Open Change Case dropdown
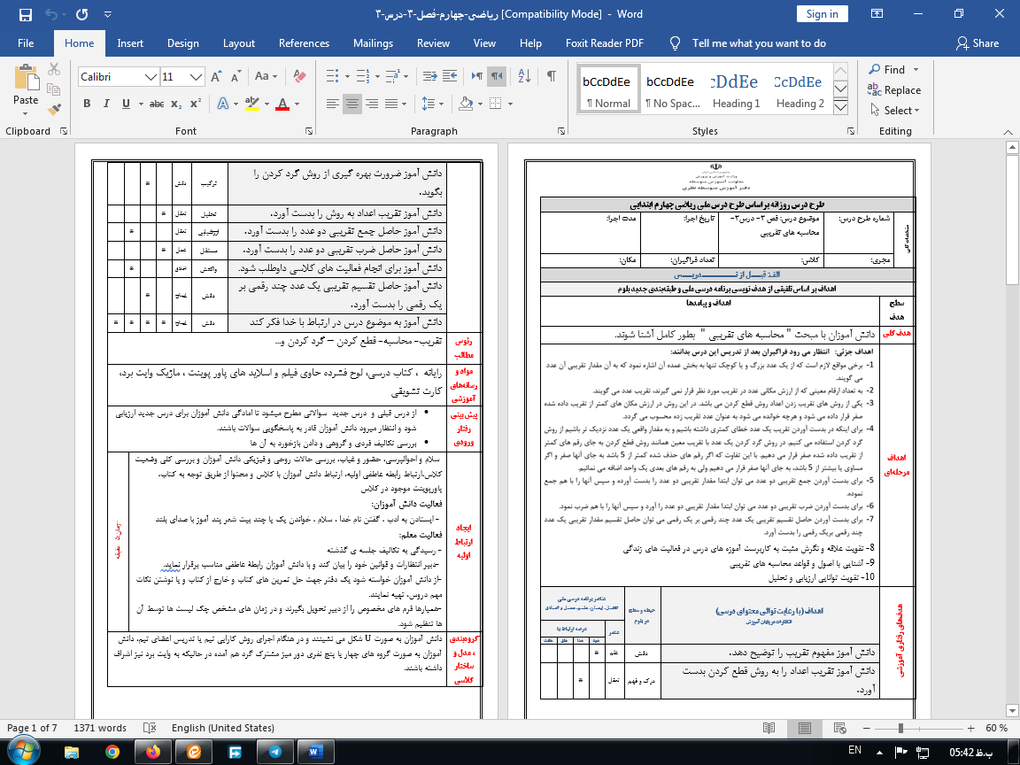 (266, 77)
